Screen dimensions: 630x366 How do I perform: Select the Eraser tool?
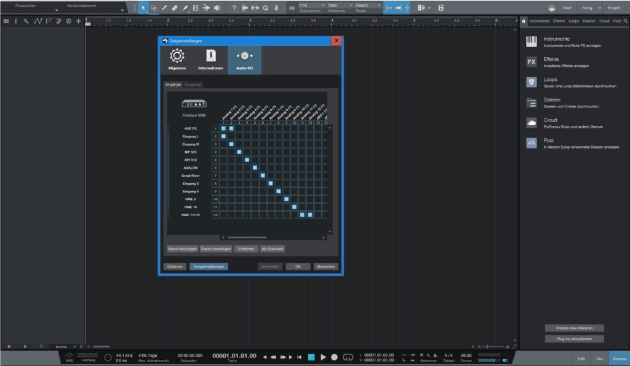pos(175,7)
